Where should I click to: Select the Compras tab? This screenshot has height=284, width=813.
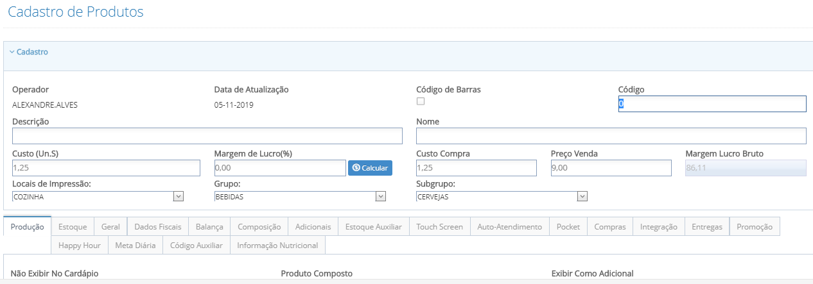click(610, 227)
